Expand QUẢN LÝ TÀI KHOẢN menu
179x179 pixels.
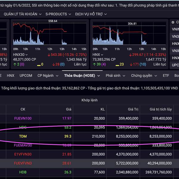pos(22,14)
